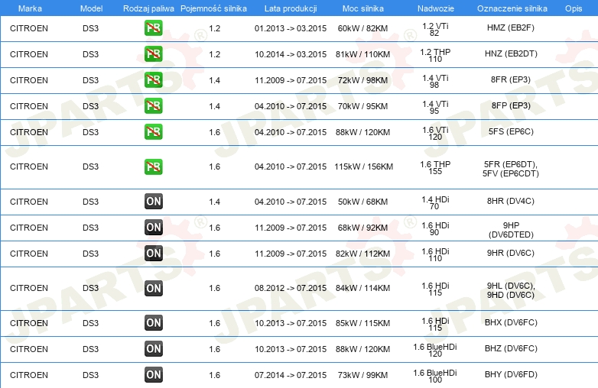Viewport: 598px width, 388px height.
Task: Select engine code 8FR (EP3)
Action: [x=511, y=79]
